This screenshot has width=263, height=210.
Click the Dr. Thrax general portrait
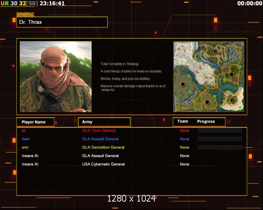(x=56, y=77)
